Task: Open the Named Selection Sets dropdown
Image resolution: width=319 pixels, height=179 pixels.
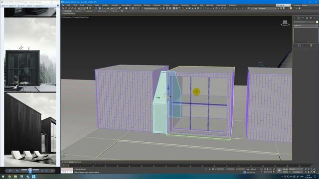Action: tap(151, 8)
